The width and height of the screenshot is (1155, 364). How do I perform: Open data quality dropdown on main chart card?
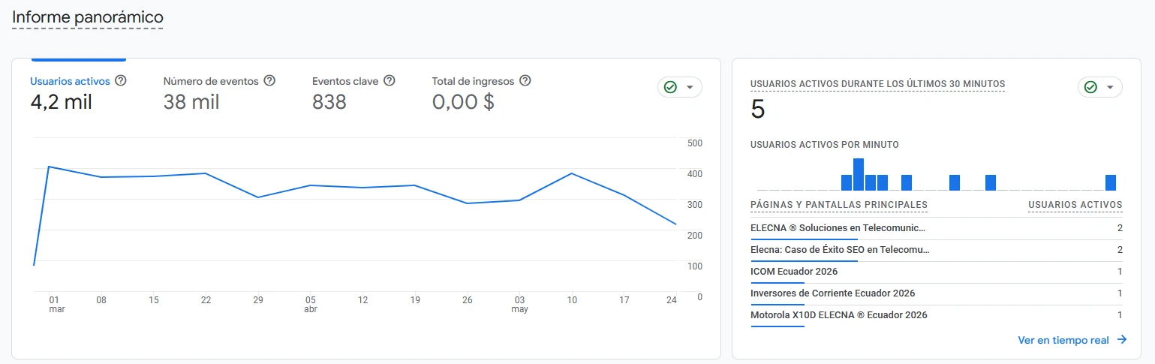click(680, 87)
